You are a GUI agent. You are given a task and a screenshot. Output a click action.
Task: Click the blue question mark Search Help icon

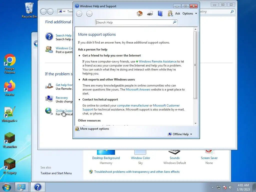(x=49, y=36)
